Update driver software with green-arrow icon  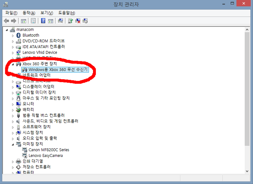point(70,21)
